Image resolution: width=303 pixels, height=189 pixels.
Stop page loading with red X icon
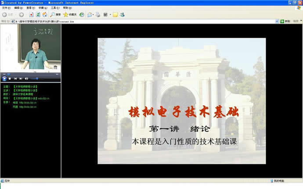pos(31,14)
